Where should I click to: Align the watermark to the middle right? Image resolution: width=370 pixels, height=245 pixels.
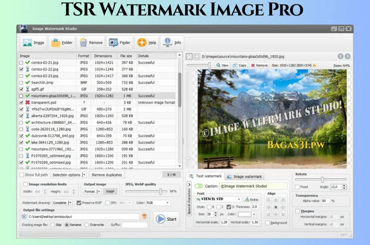tap(282, 207)
